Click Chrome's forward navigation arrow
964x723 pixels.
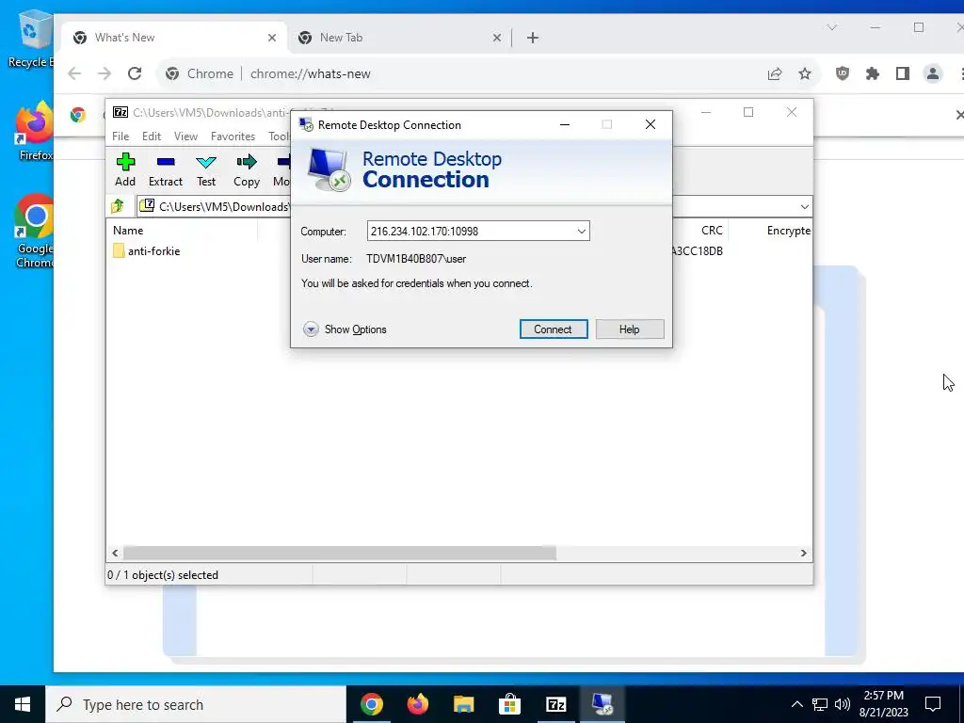click(x=104, y=73)
